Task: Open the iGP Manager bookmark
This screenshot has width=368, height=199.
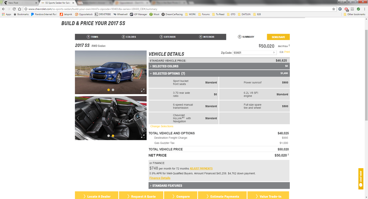Action: click(x=138, y=14)
